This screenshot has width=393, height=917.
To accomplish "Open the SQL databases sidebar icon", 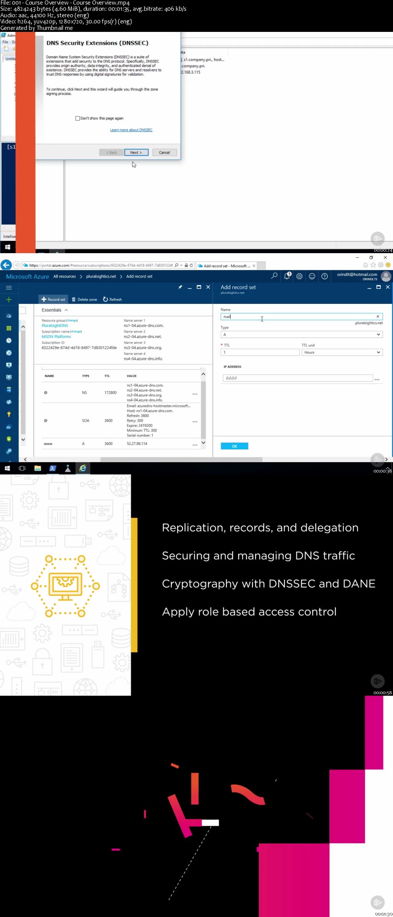I will (9, 390).
